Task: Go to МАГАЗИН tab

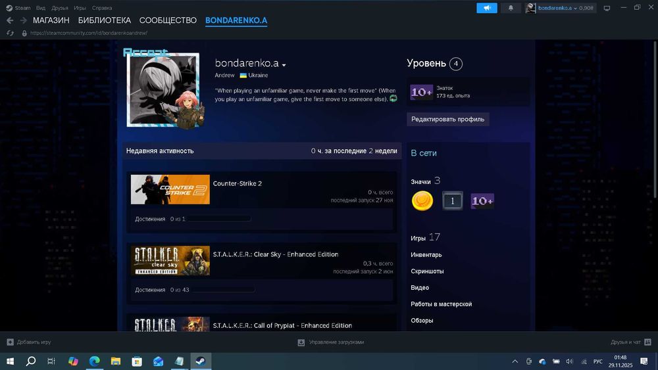Action: tap(51, 20)
